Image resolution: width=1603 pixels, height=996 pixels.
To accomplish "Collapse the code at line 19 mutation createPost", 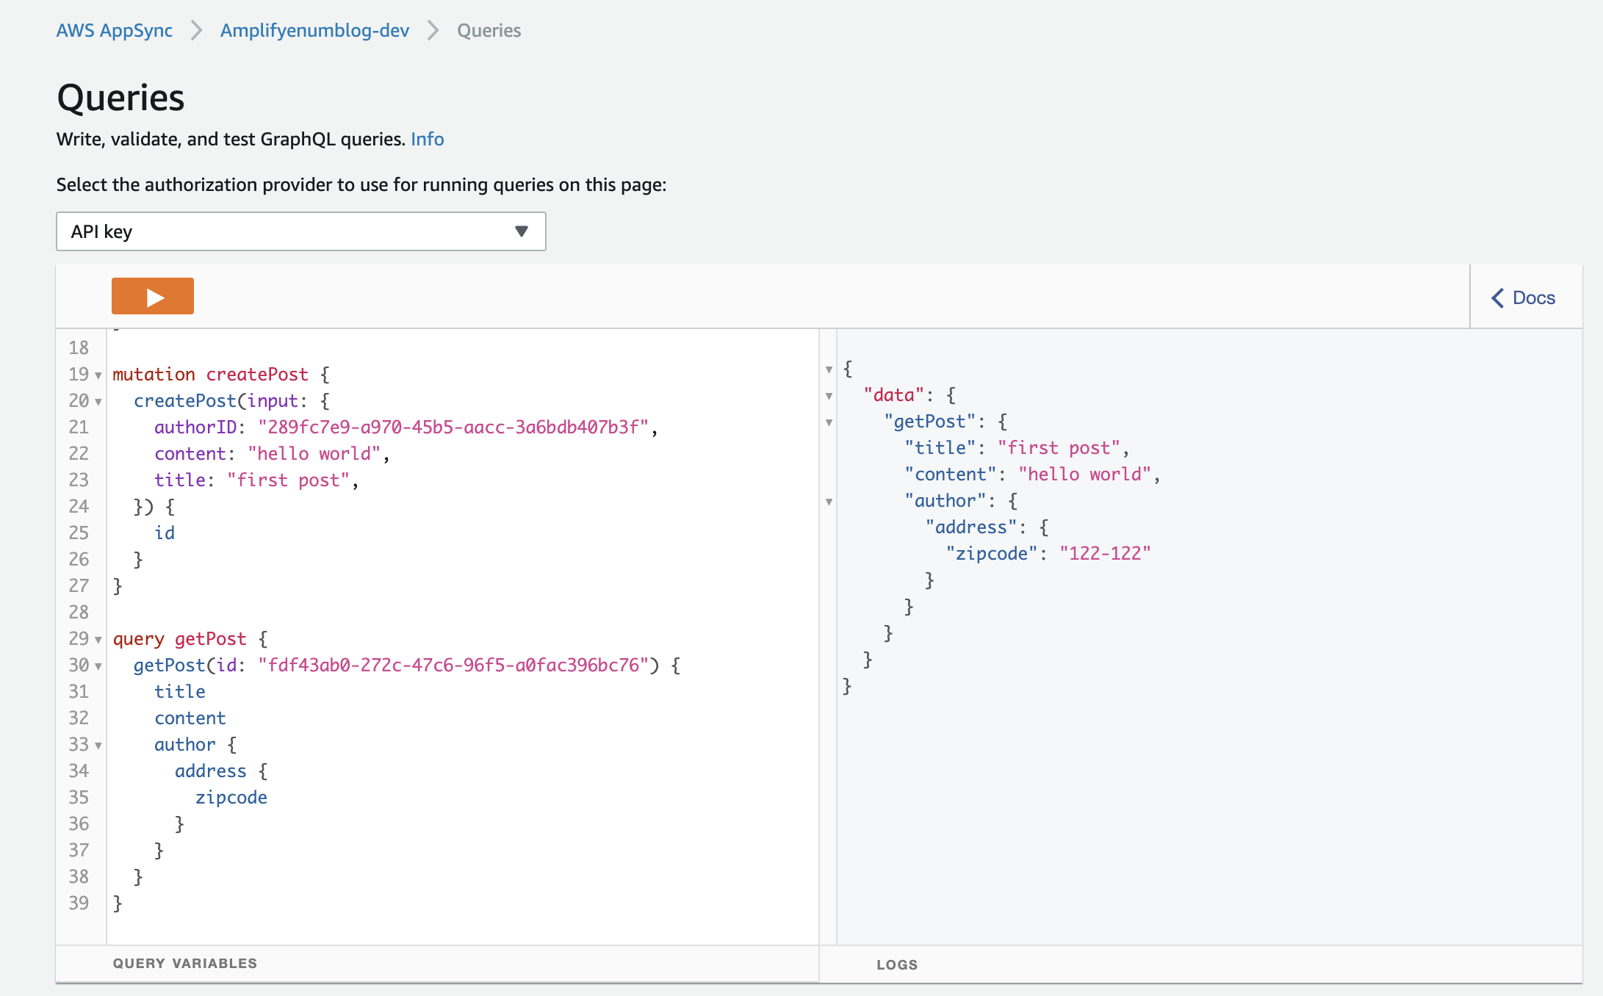I will 98,375.
